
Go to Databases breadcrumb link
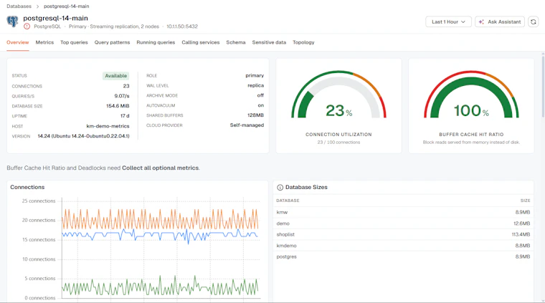(x=19, y=6)
